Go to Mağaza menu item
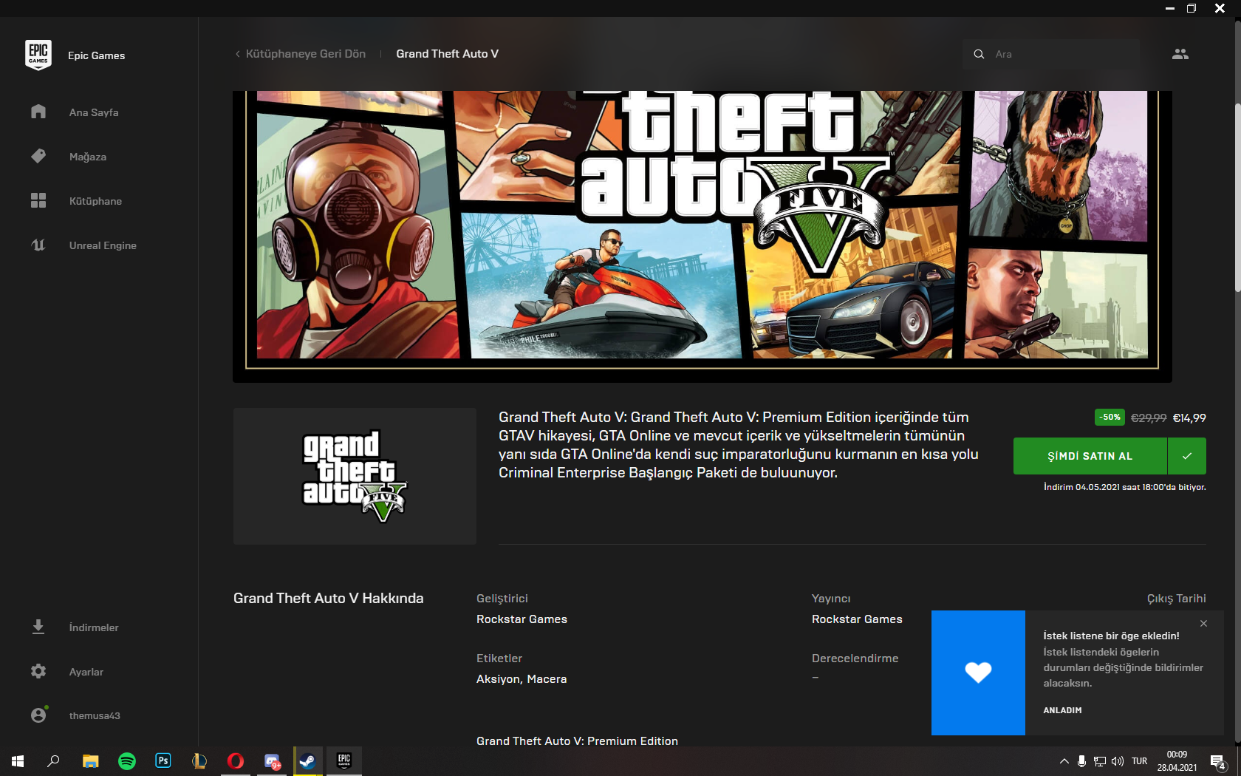Image resolution: width=1241 pixels, height=776 pixels. tap(88, 157)
